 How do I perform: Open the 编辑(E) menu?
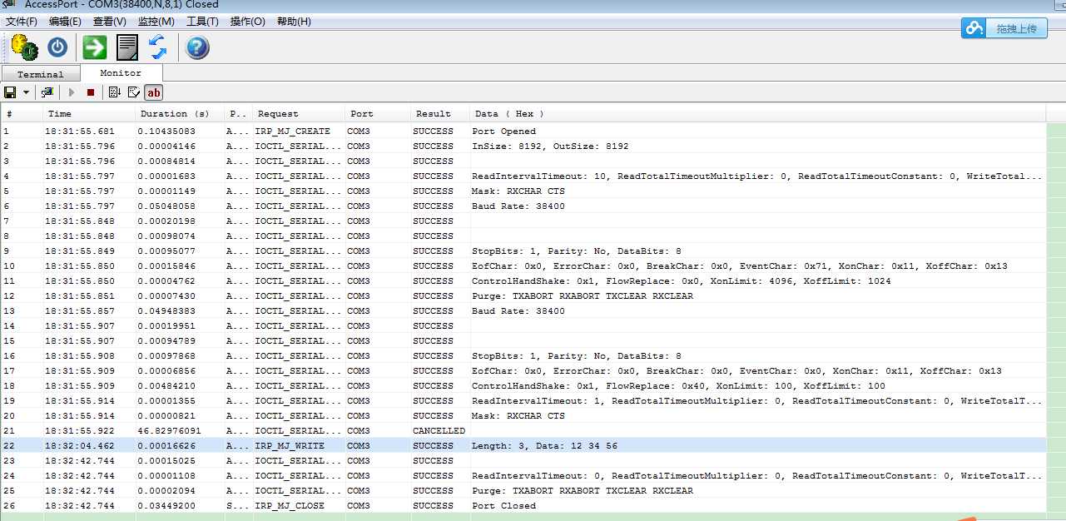click(x=66, y=22)
